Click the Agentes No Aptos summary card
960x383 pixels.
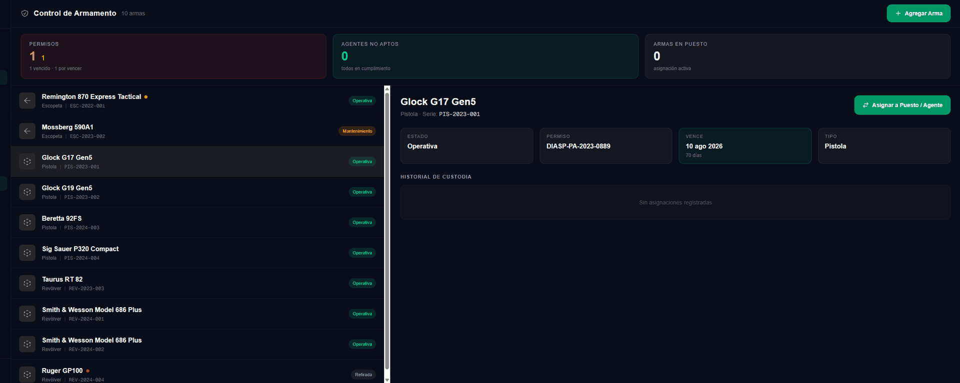click(485, 56)
